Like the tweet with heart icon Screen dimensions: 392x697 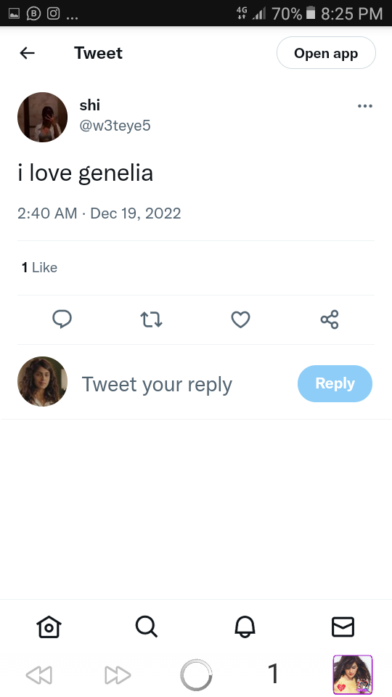(x=240, y=319)
